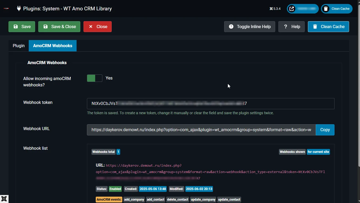The height and width of the screenshot is (203, 360).
Task: Click the disk icon on Save & Close
Action: pos(46,27)
